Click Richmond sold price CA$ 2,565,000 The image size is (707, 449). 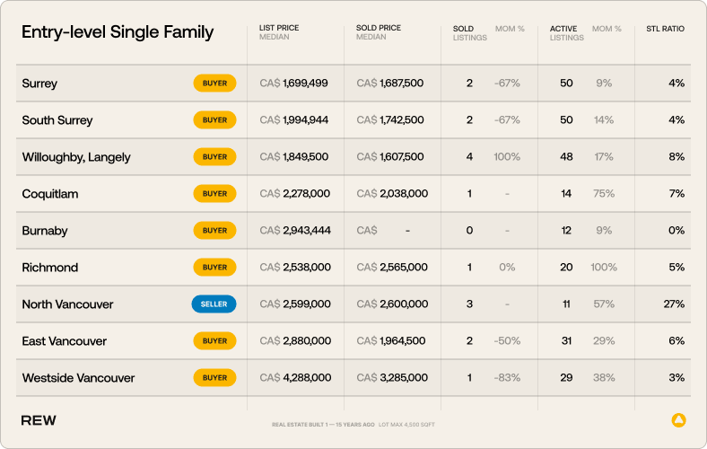tap(392, 267)
